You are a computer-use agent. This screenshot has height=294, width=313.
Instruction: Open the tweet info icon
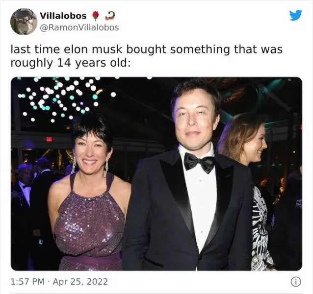point(296,282)
